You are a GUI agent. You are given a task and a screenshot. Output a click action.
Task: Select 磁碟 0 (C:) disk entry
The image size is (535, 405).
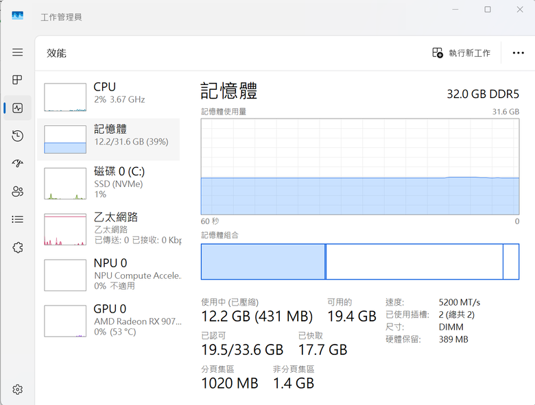(x=108, y=183)
